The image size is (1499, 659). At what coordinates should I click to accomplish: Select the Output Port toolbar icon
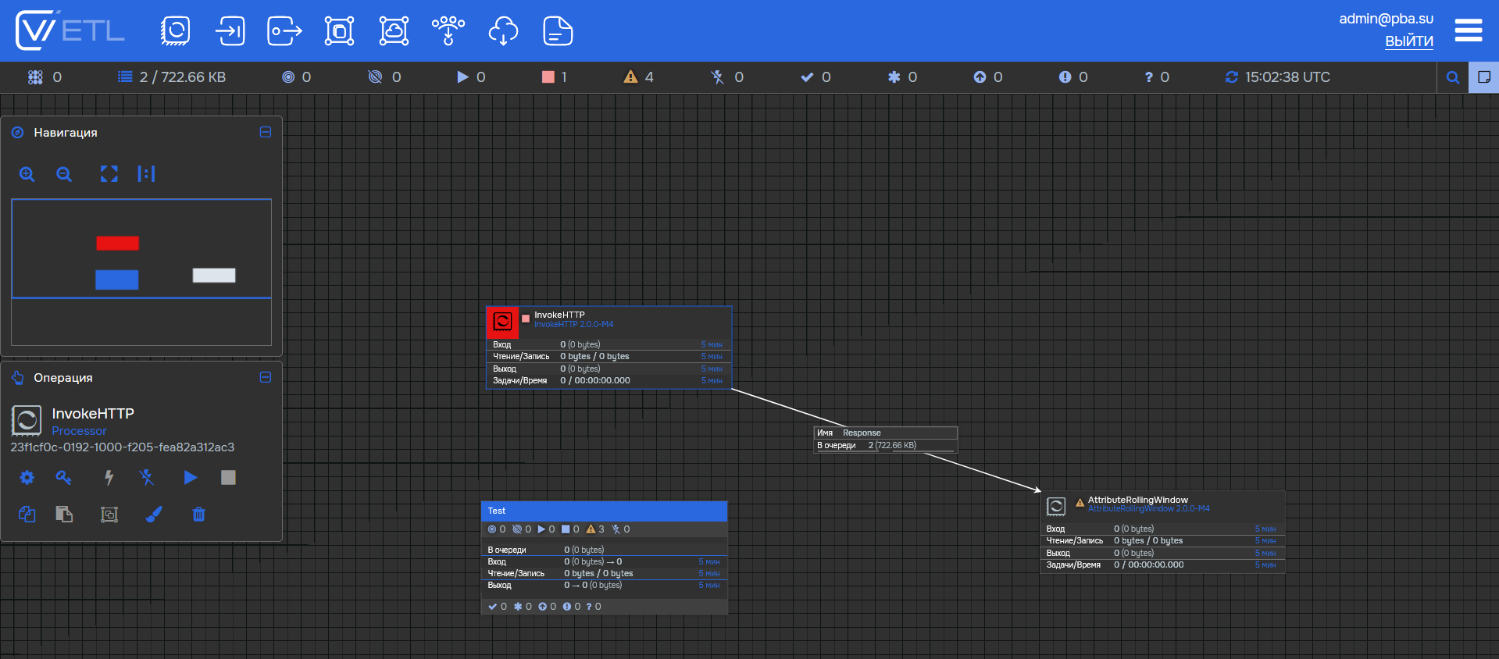[284, 31]
